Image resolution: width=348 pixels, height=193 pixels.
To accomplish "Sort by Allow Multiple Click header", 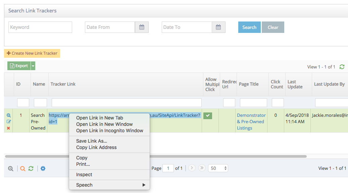I will point(211,84).
